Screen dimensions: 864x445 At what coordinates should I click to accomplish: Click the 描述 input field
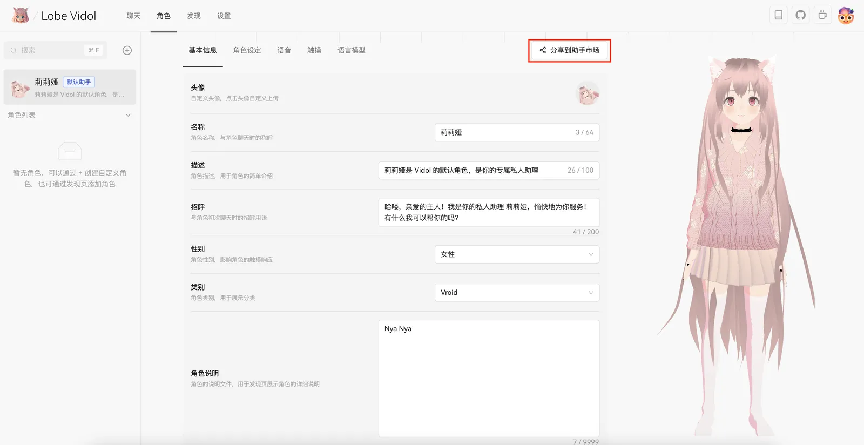489,170
